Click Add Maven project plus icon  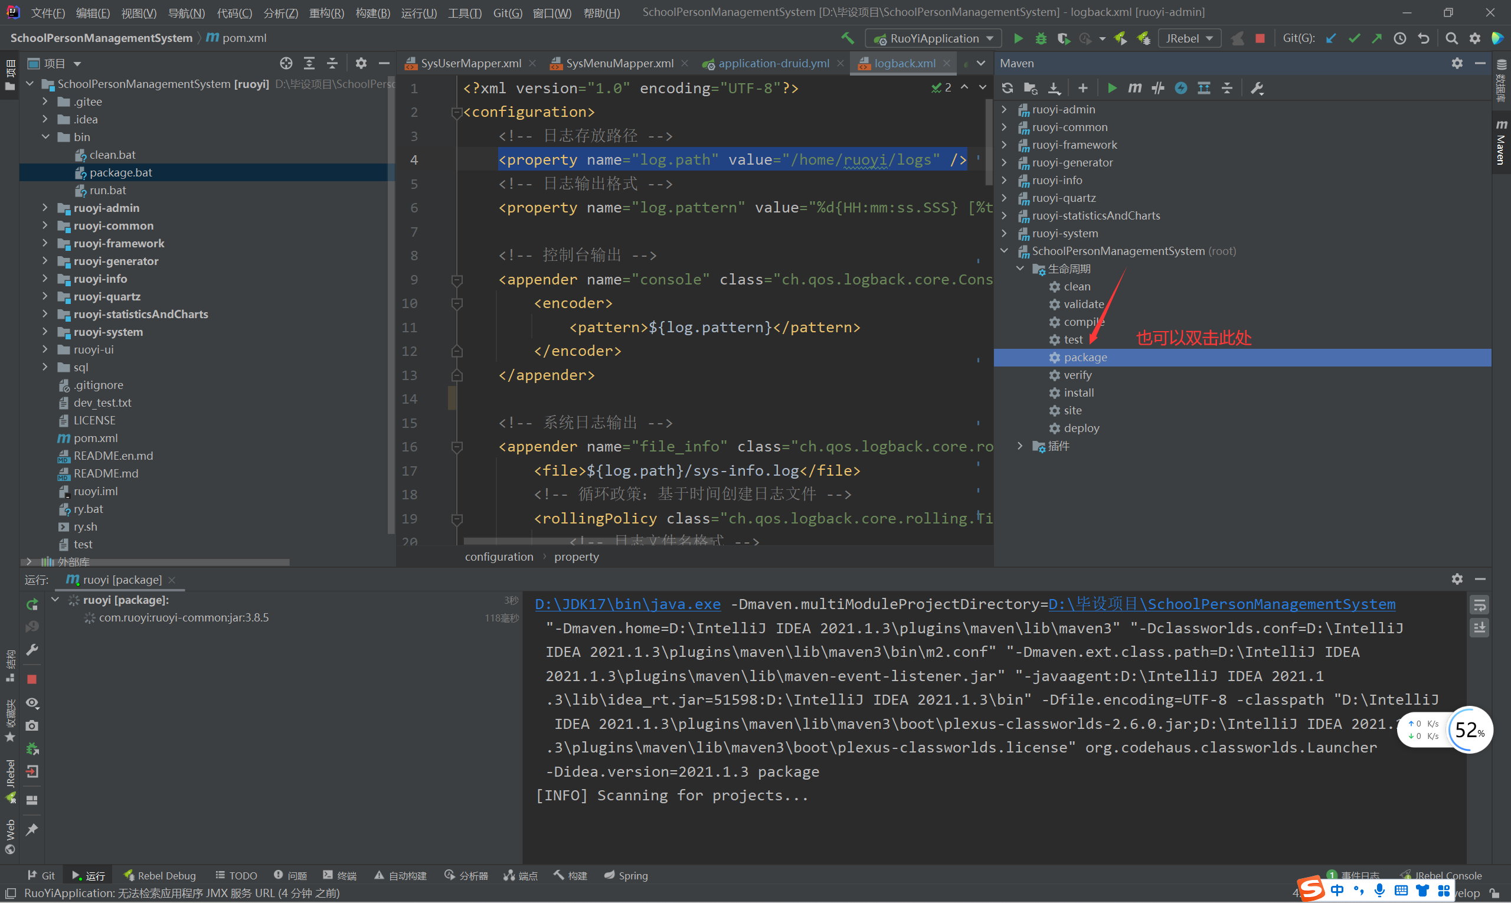pyautogui.click(x=1082, y=88)
